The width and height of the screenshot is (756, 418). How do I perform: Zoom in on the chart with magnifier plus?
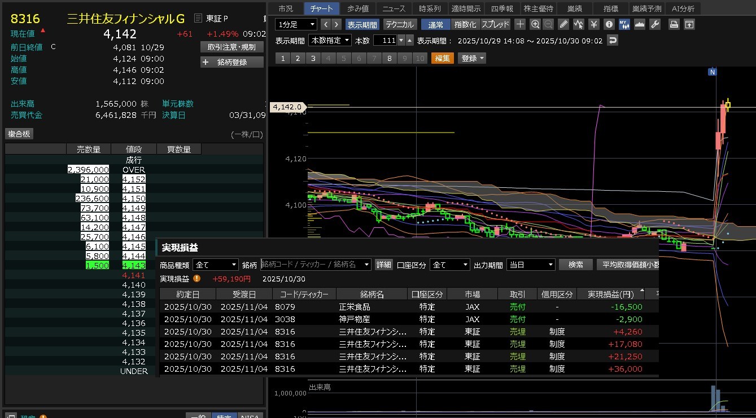point(535,24)
